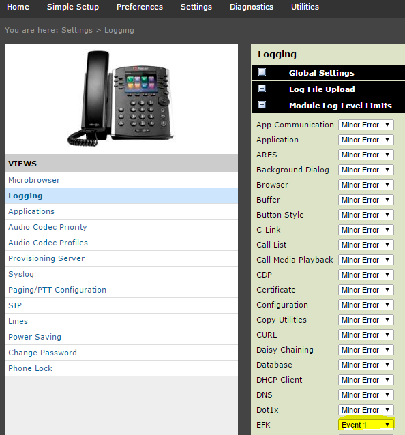Open the Settings menu
Viewport: 405px width, 435px height.
196,7
